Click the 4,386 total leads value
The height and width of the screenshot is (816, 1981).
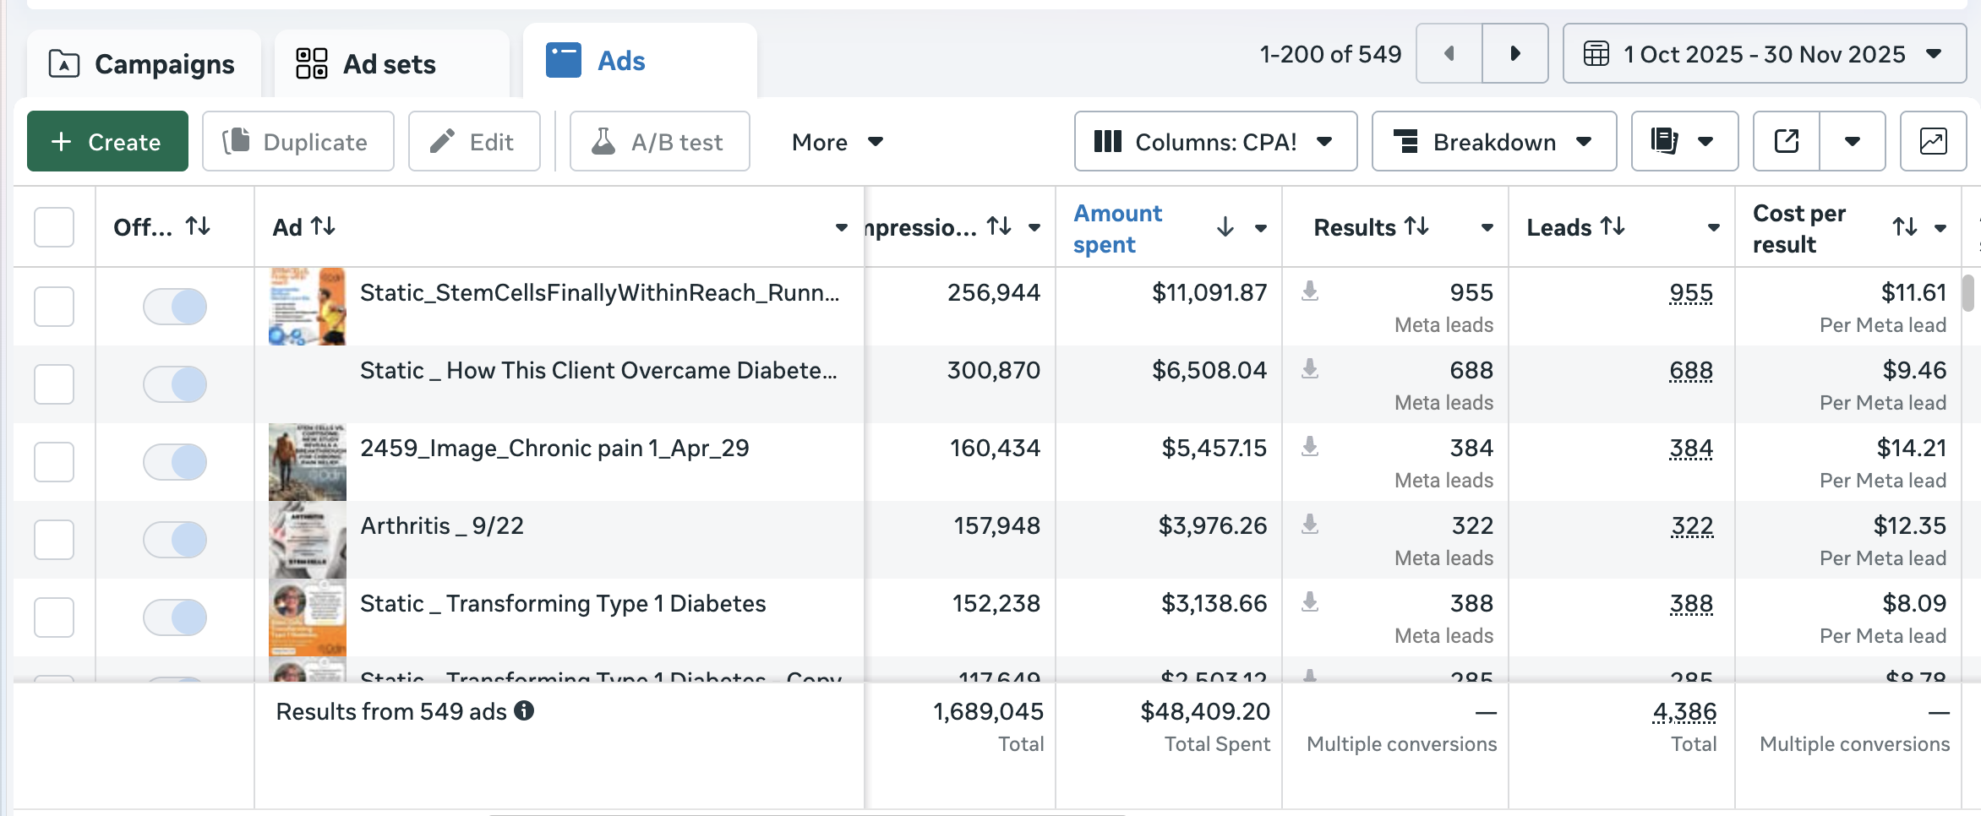pos(1684,712)
